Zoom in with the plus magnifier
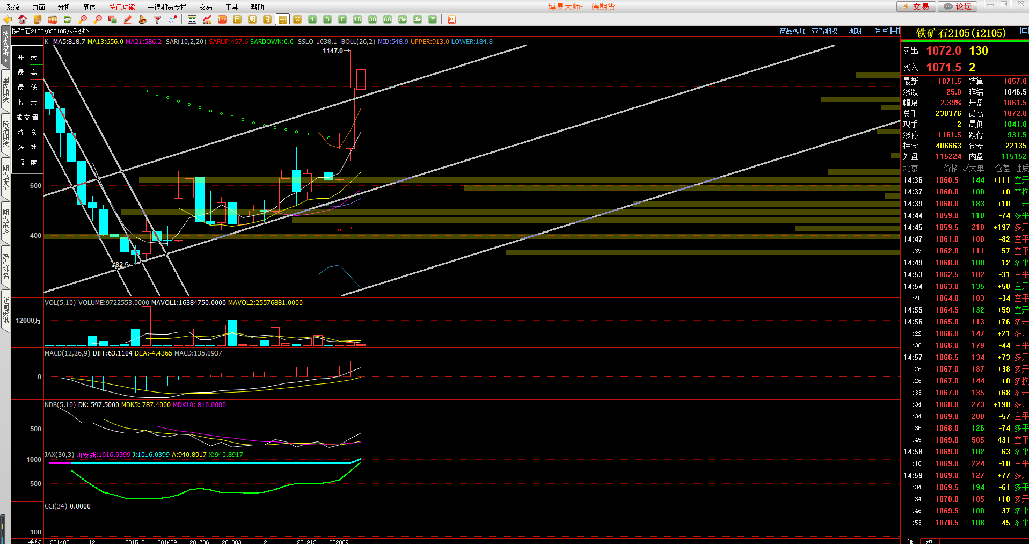The width and height of the screenshot is (1029, 544). [83, 19]
